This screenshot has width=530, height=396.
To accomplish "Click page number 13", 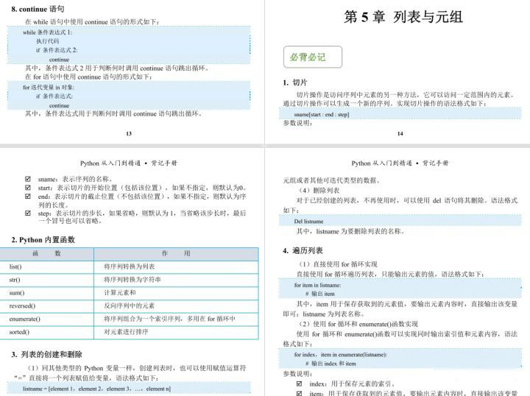I will point(129,133).
